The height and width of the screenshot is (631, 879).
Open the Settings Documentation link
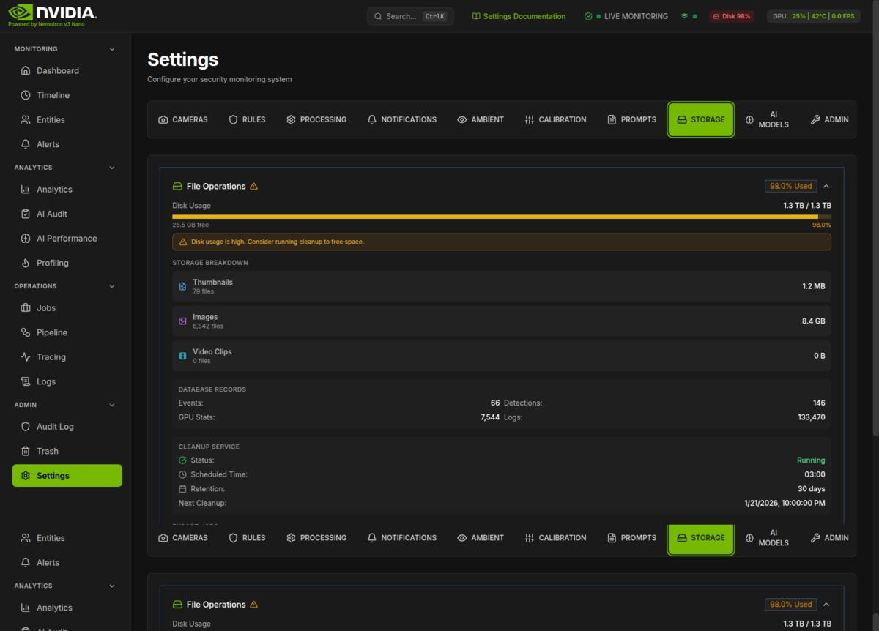tap(519, 16)
